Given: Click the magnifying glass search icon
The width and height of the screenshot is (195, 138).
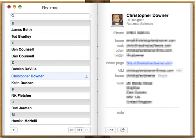Looking at the screenshot, I should (13, 16).
